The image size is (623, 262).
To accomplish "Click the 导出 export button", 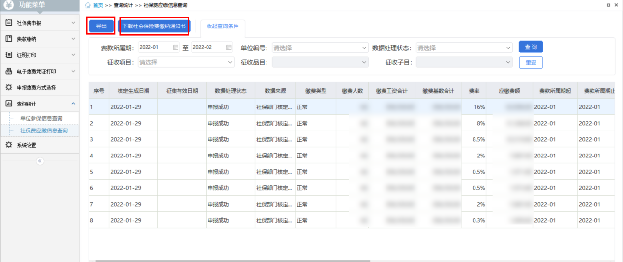I will point(101,26).
